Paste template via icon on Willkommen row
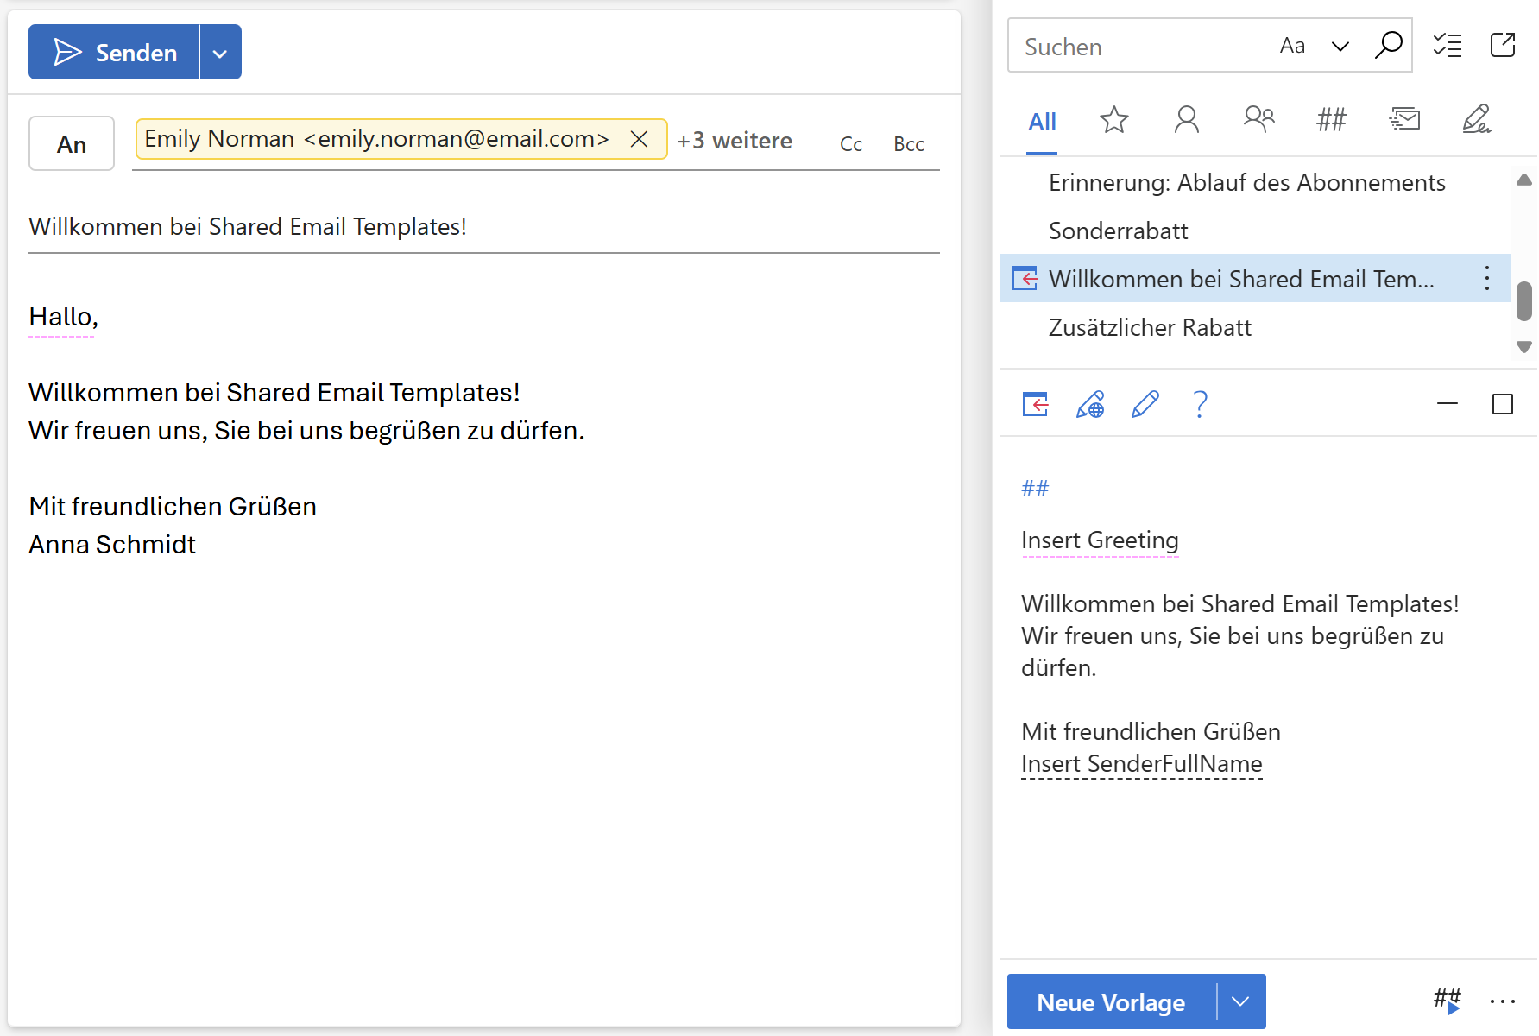The image size is (1539, 1036). pos(1025,279)
